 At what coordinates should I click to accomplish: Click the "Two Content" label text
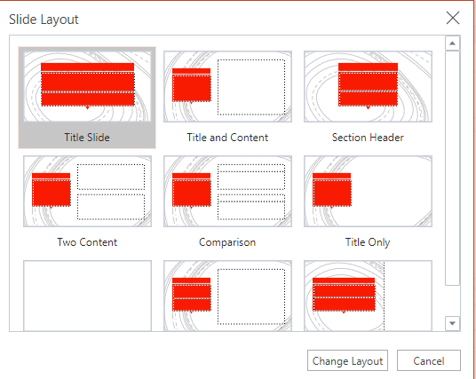pyautogui.click(x=87, y=242)
